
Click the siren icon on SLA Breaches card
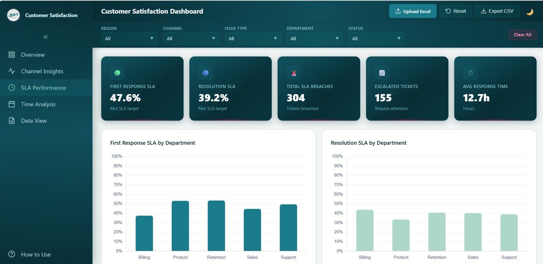click(294, 73)
